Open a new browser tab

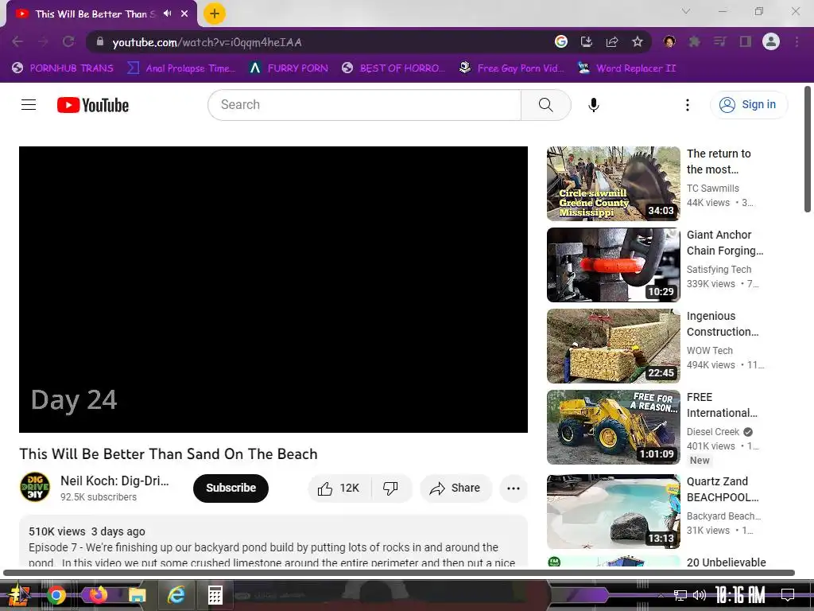[215, 14]
